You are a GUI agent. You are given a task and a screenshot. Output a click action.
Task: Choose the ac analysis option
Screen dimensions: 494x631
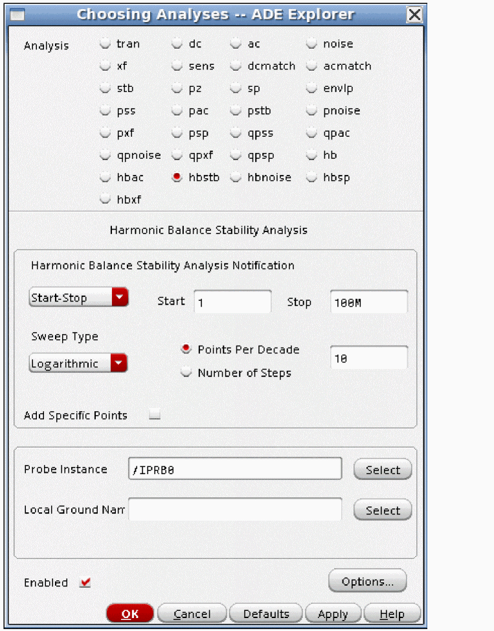click(x=236, y=44)
